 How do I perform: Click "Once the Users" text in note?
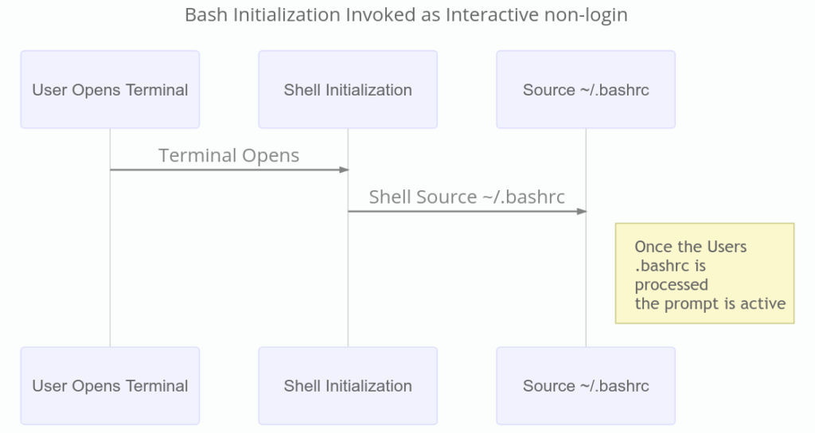click(691, 247)
